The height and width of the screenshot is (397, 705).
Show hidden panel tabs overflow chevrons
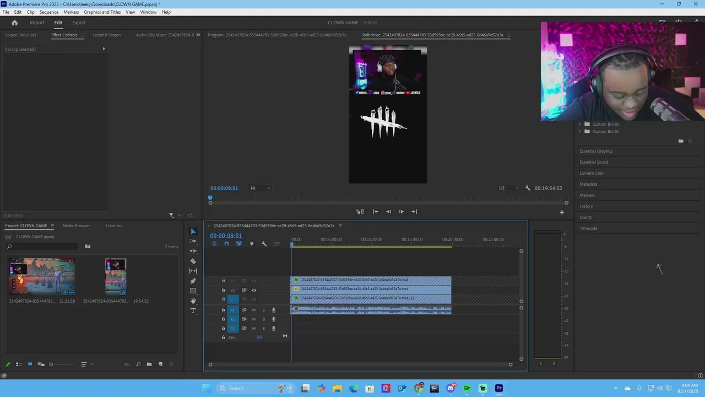pos(198,35)
